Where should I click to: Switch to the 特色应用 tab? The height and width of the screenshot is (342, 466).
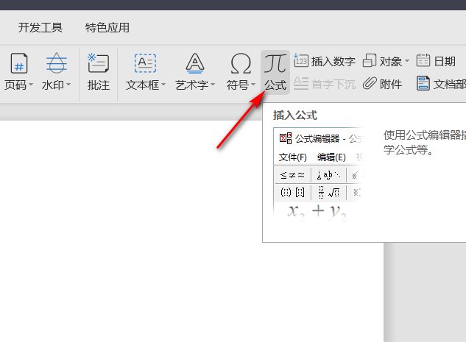point(107,28)
